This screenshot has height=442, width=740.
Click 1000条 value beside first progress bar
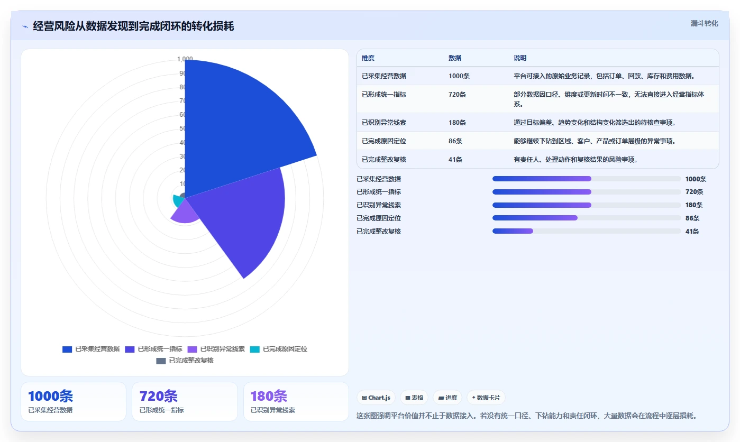click(x=696, y=179)
